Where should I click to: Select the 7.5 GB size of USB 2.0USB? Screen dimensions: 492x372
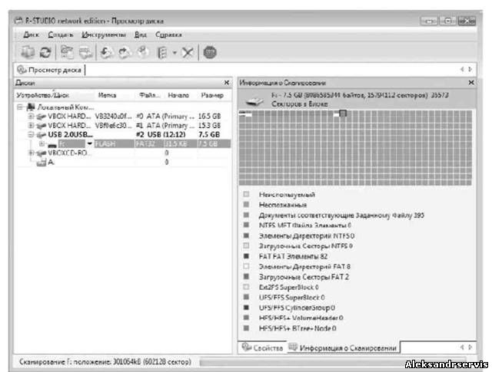(x=209, y=135)
